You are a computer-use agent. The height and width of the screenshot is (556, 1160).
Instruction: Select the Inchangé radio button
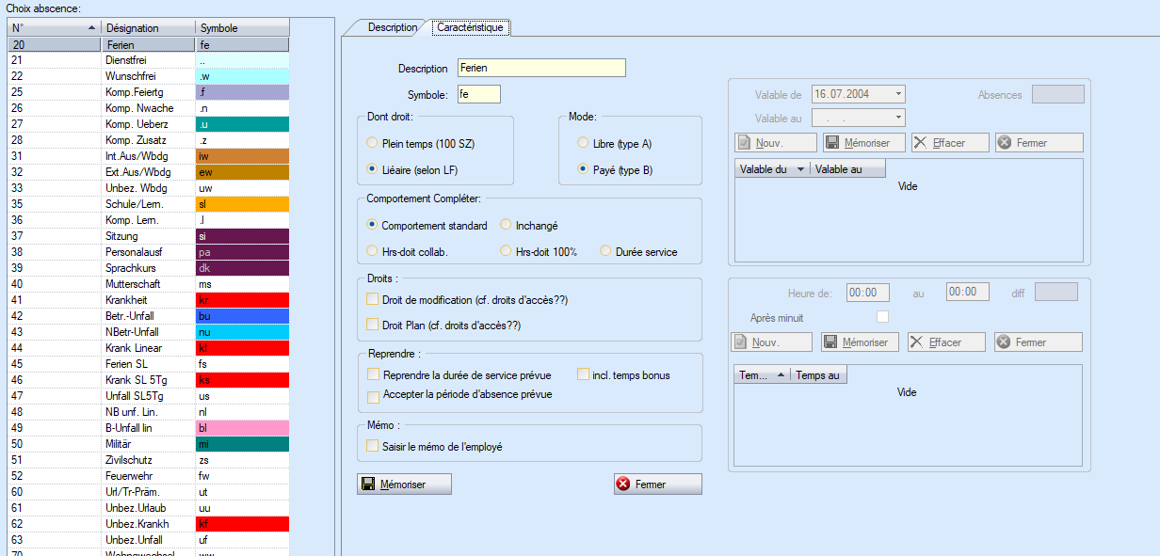pos(506,226)
